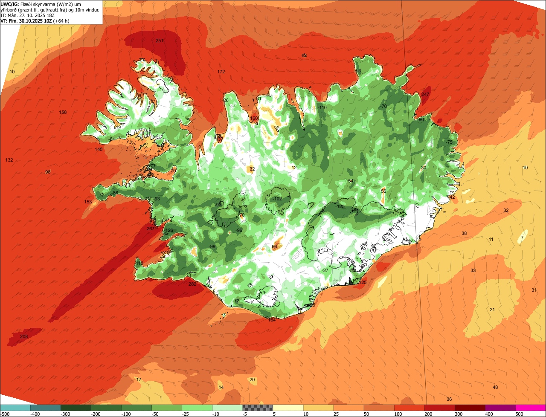
Task: Click the map value '66' in the southern highlands
Action: pos(274,246)
